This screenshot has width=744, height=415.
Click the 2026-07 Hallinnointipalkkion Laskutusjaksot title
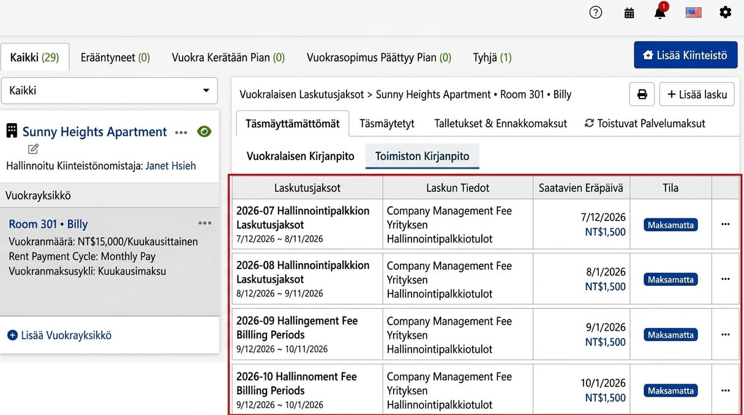click(x=303, y=218)
